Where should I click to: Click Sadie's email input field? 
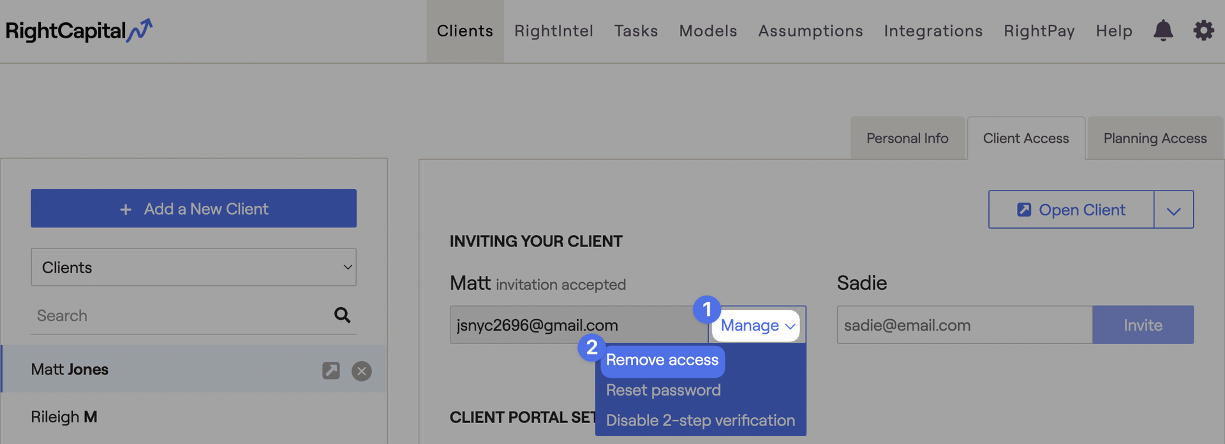click(x=965, y=325)
